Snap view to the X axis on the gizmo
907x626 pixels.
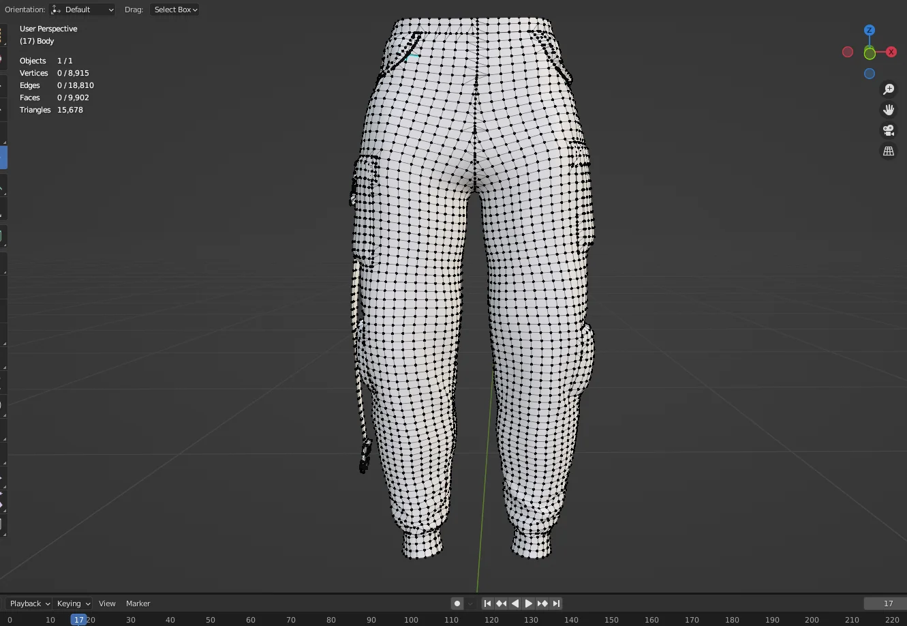coord(891,52)
